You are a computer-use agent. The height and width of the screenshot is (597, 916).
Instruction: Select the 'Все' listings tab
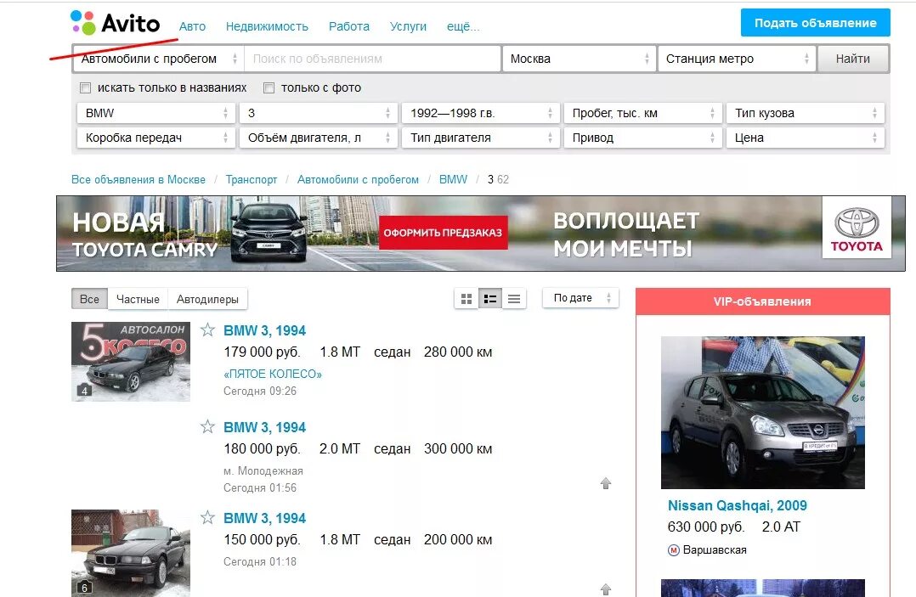click(x=89, y=299)
